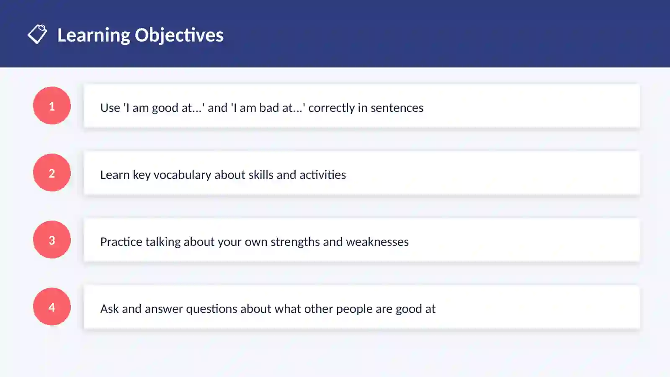Click the words 'strengths and weaknesses' in objective three
The image size is (670, 377).
coord(340,242)
